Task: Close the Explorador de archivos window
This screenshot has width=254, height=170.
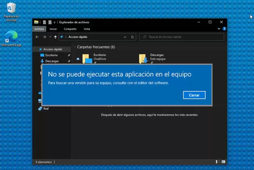Action: 222,22
